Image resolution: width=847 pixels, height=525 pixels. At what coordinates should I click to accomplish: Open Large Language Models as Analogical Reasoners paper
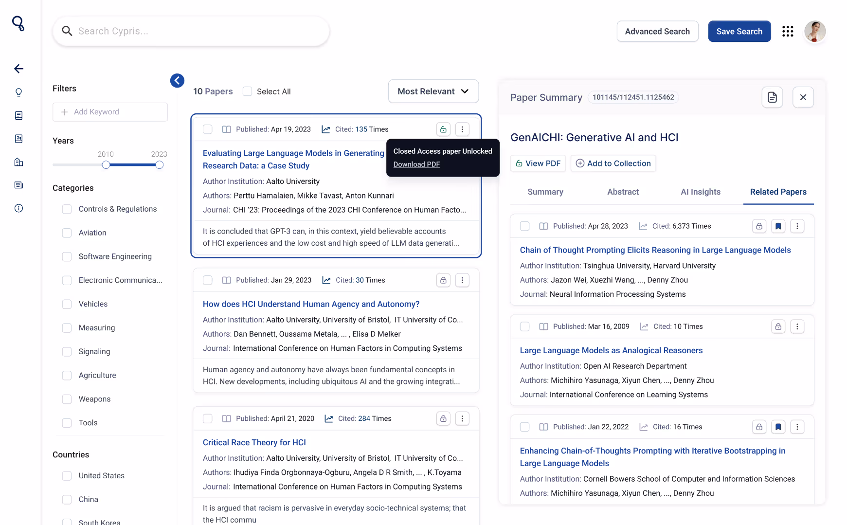tap(611, 350)
